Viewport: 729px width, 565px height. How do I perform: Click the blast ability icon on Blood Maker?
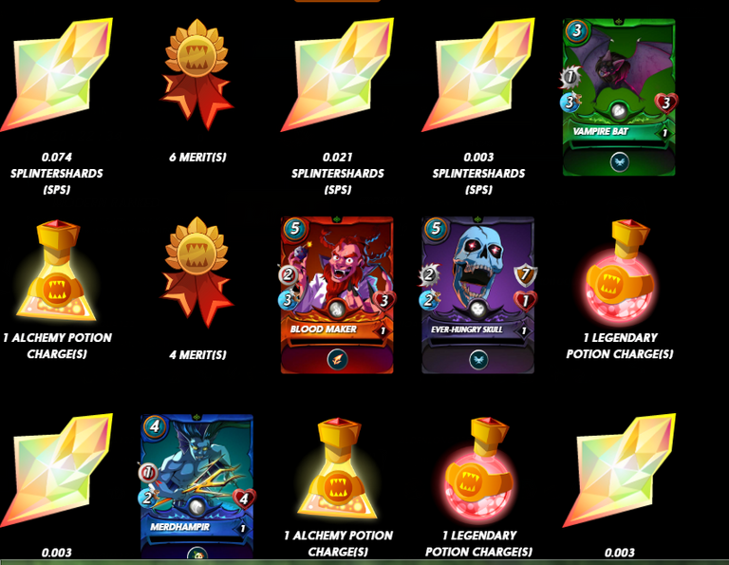pos(338,360)
